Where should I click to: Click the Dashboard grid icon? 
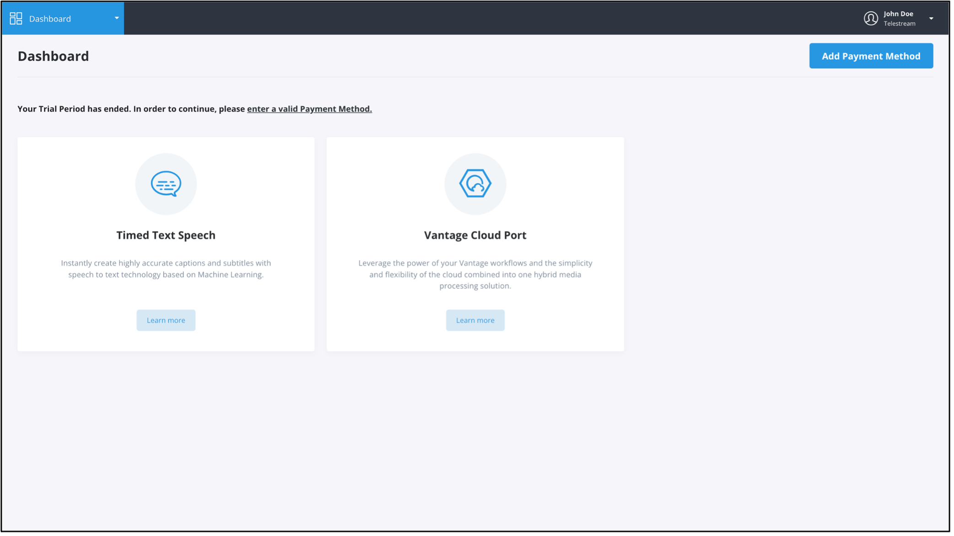point(16,18)
